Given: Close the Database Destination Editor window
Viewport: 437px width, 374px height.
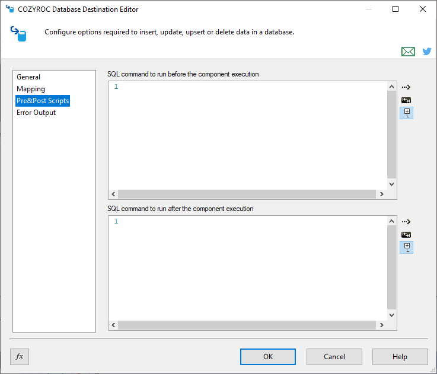Looking at the screenshot, I should pyautogui.click(x=423, y=9).
